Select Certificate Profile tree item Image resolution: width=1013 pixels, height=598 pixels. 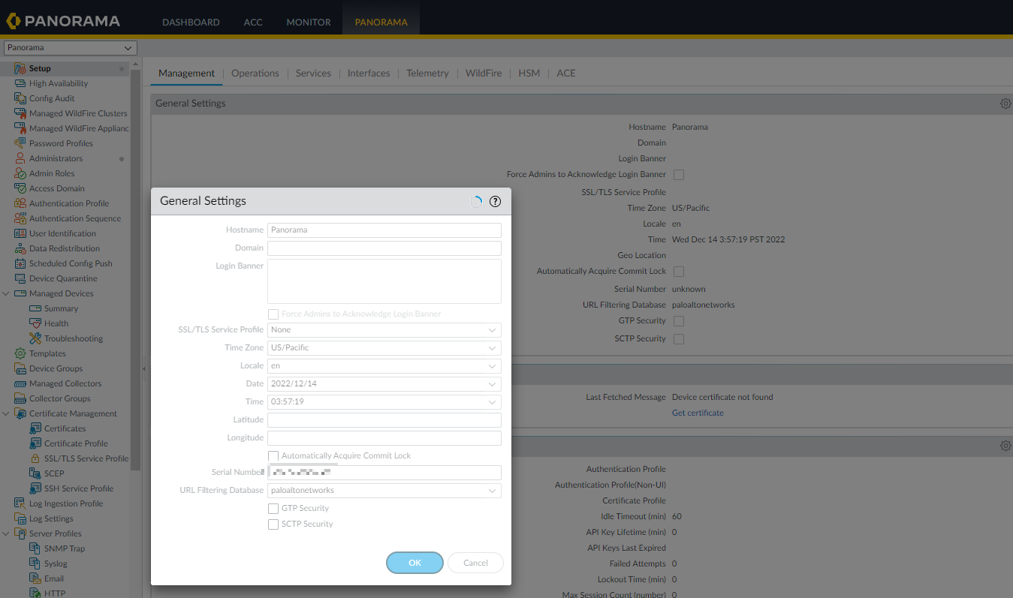point(76,443)
